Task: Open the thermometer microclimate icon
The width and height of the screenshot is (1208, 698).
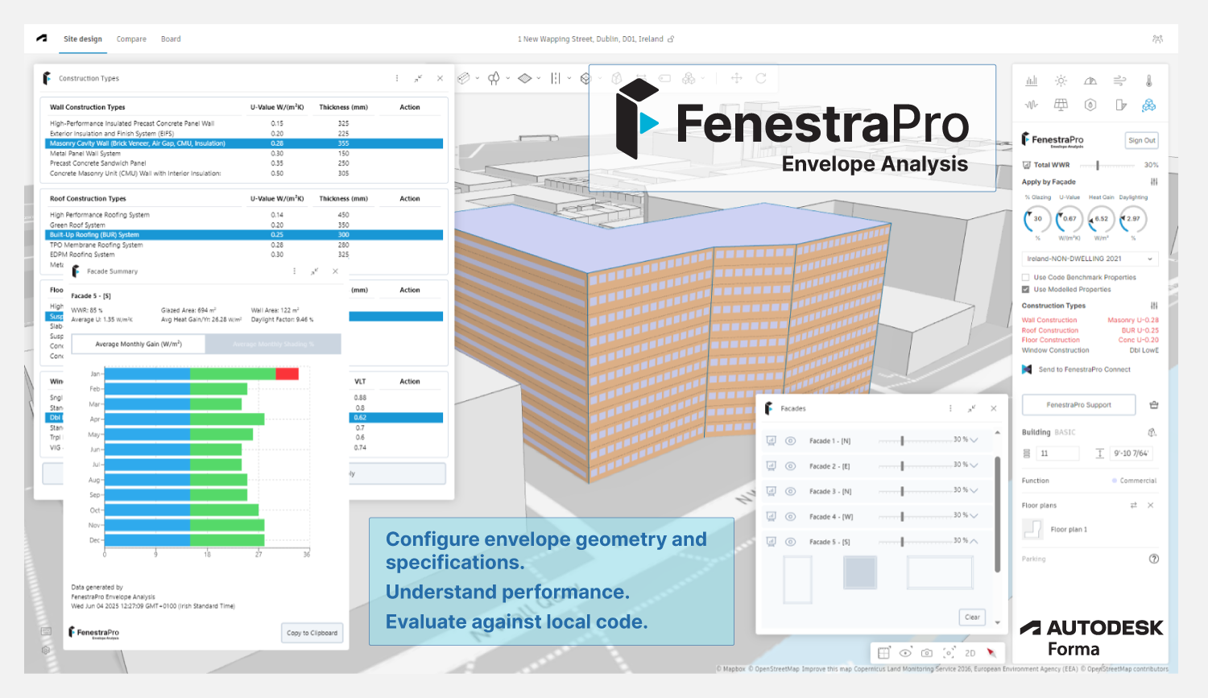Action: (1149, 81)
